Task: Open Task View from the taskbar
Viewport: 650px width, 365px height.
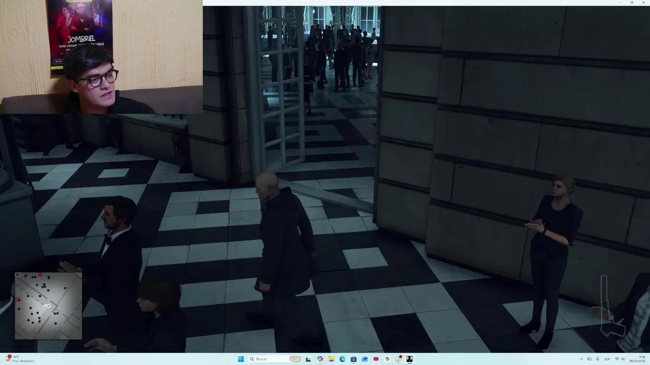Action: click(x=308, y=359)
